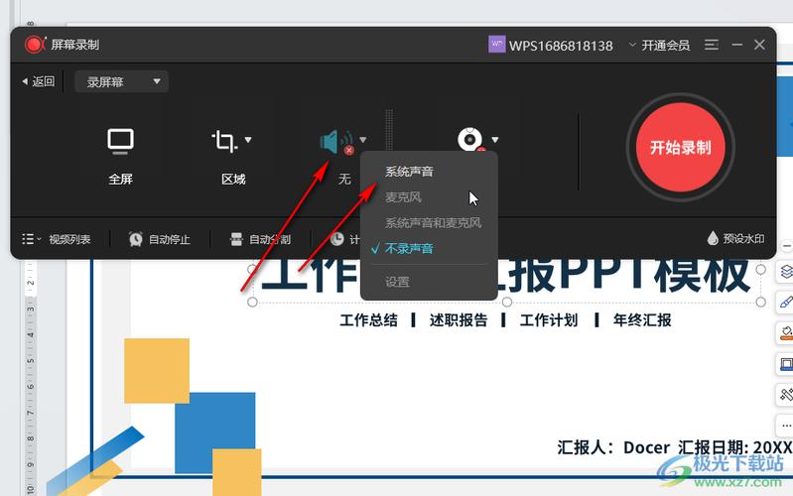Open the 录屏幕 recording mode dropdown
Image resolution: width=793 pixels, height=496 pixels.
click(121, 82)
